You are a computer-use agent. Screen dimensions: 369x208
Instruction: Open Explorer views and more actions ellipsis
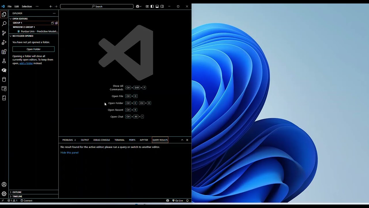point(54,13)
